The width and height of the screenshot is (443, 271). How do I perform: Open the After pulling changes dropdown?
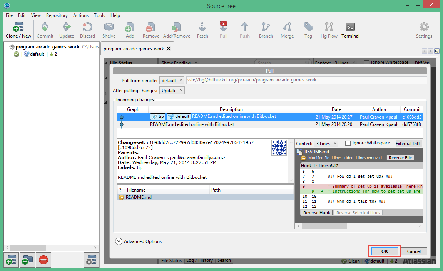click(172, 91)
